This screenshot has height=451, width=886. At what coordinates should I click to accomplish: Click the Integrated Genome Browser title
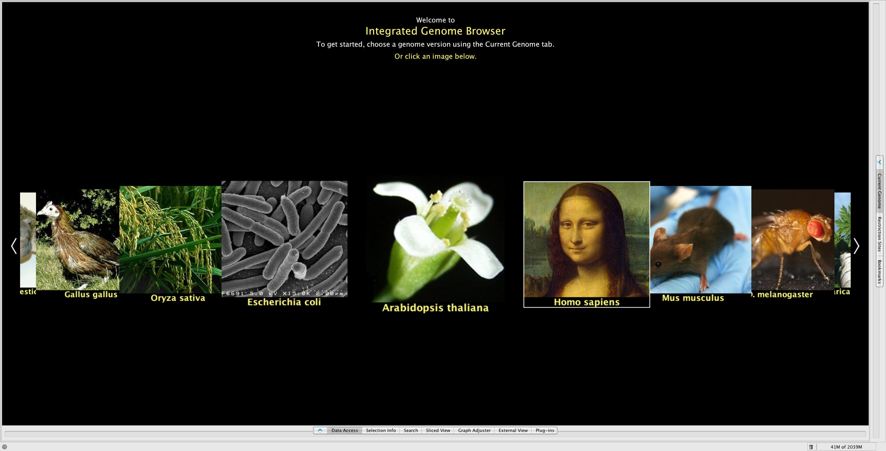click(x=435, y=31)
